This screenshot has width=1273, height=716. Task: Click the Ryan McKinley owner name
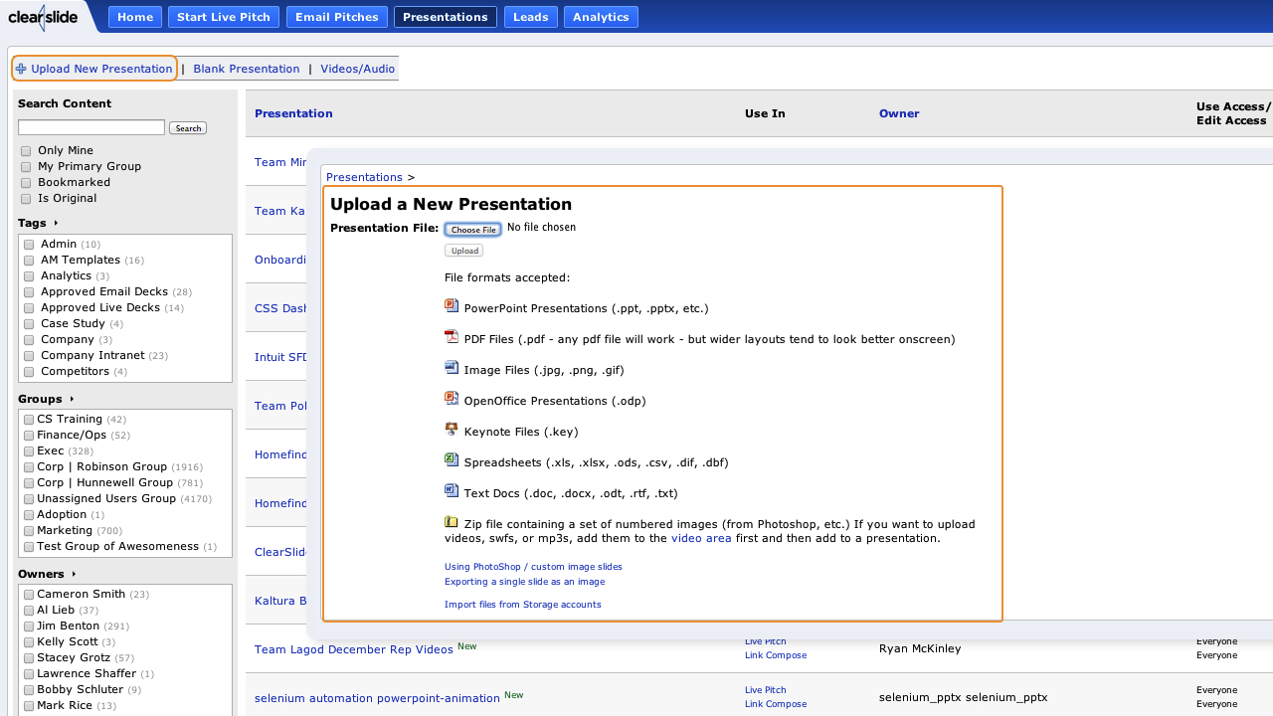(x=920, y=648)
